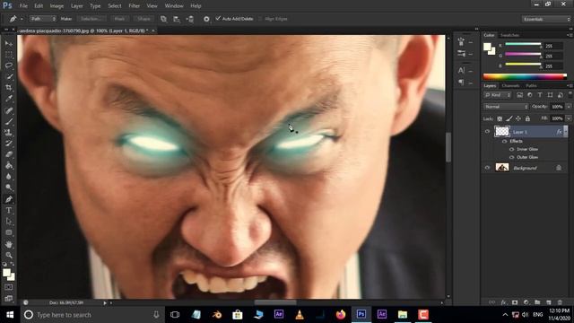Pick color from spectrum ramp

pyautogui.click(x=525, y=76)
